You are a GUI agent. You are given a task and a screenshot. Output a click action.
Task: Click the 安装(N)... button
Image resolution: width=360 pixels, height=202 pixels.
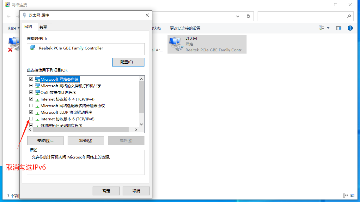(45, 141)
